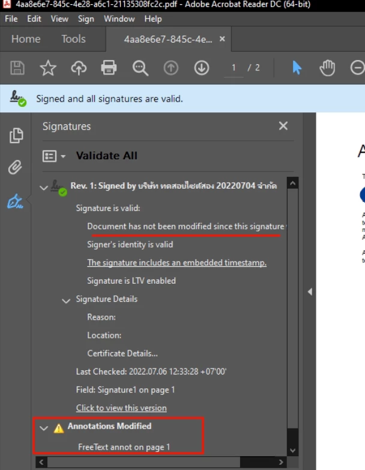
Task: Select the Rev. 1 Signed by row
Action: coord(173,186)
